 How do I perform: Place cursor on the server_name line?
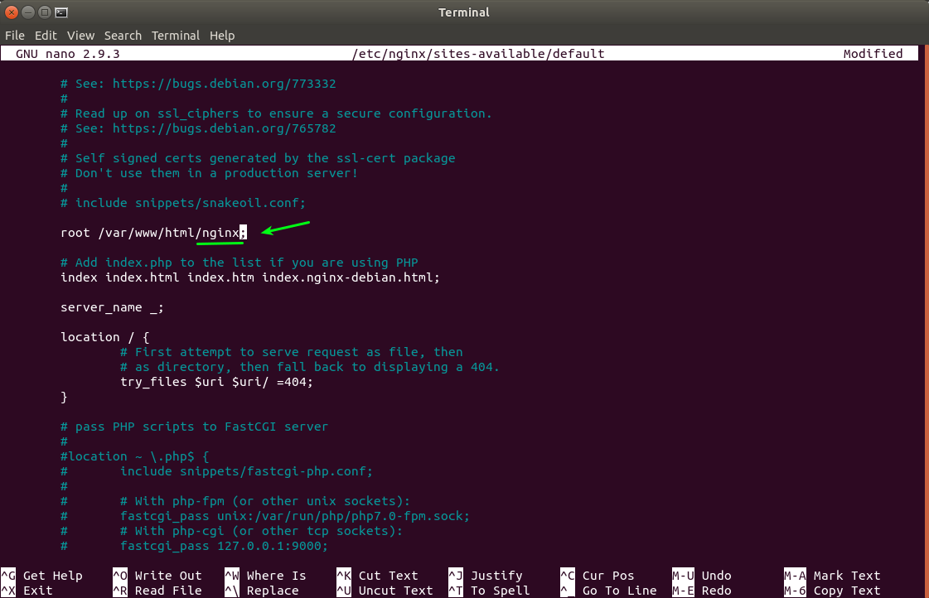click(x=112, y=307)
